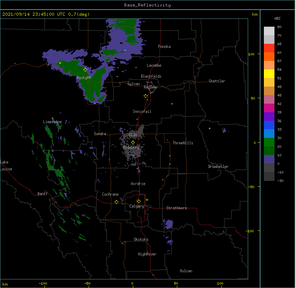The height and width of the screenshot is (288, 295).
Task: Click the Base_Reflectivity title text
Action: point(147,5)
